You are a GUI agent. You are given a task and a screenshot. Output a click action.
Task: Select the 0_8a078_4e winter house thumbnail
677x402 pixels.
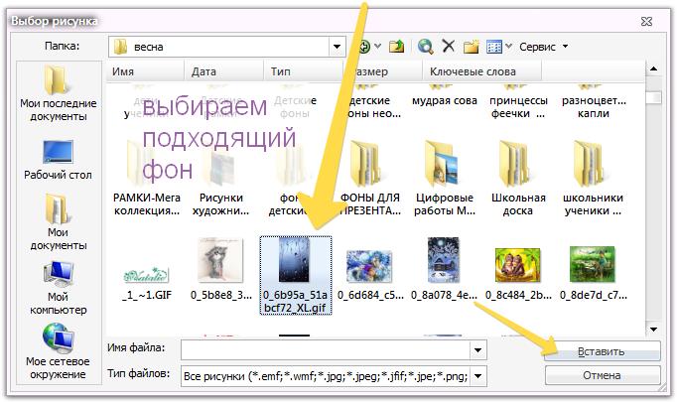(444, 269)
